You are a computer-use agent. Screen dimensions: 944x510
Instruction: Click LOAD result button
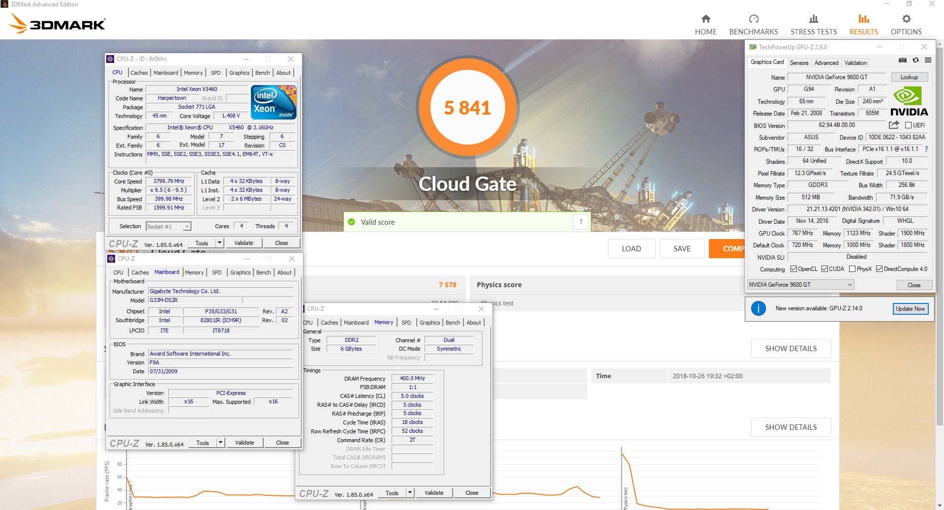(631, 249)
